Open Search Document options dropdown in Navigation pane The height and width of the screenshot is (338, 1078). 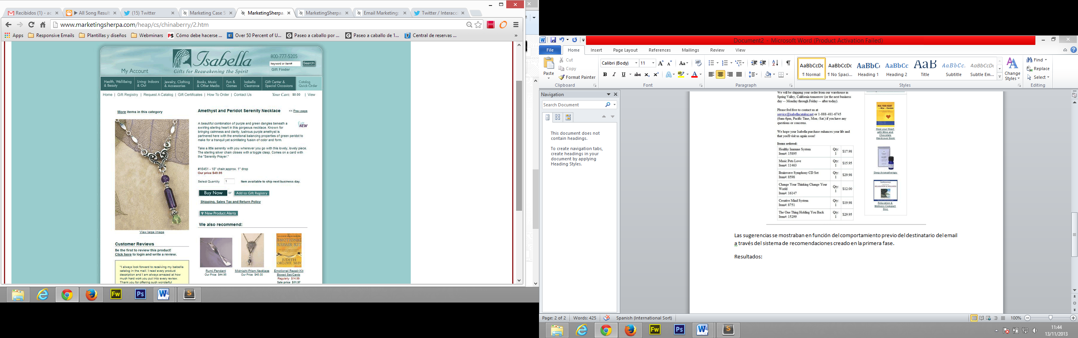coord(614,105)
